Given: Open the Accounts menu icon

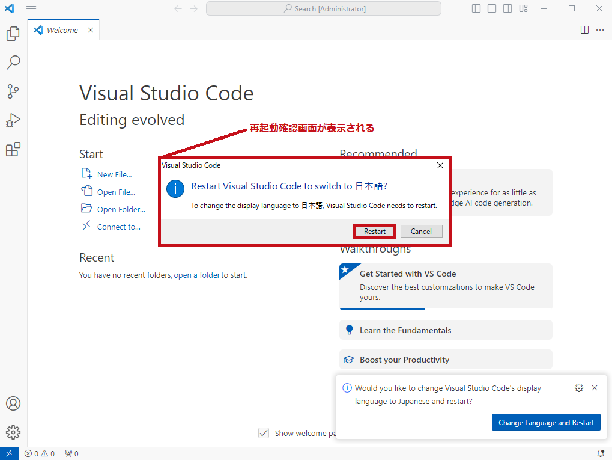Looking at the screenshot, I should (x=13, y=403).
